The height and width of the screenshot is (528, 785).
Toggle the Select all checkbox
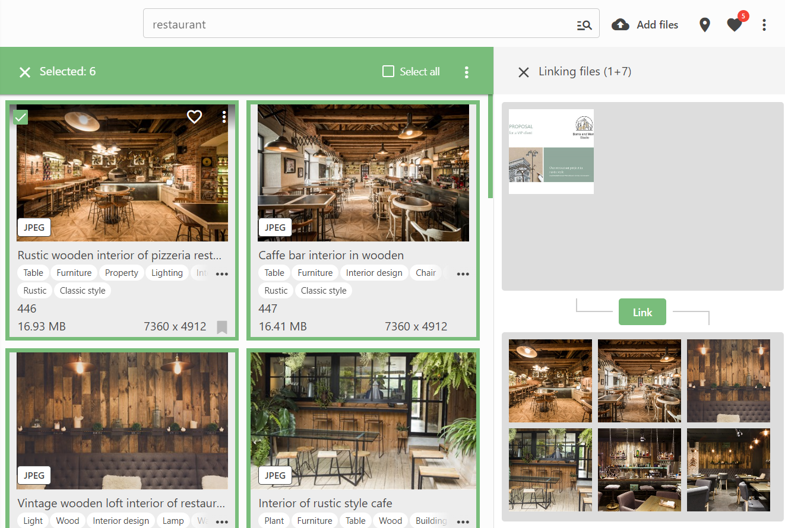388,72
